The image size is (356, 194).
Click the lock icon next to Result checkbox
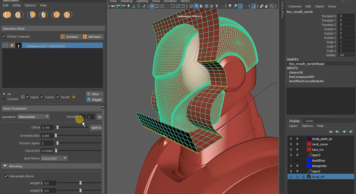tap(73, 97)
